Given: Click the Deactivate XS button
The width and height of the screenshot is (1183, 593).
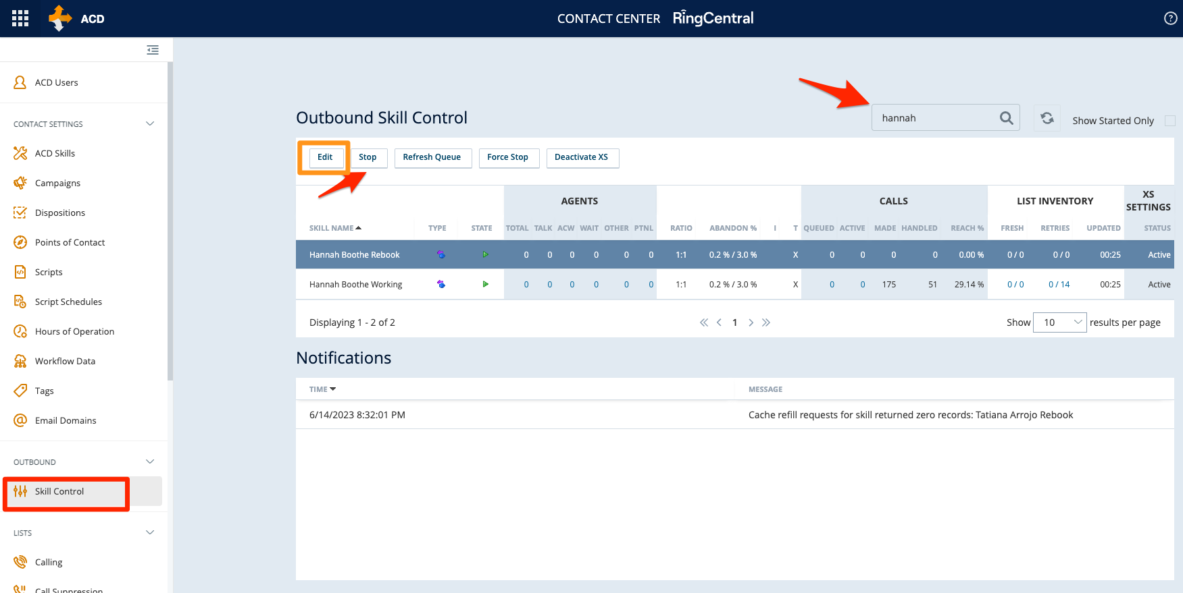Looking at the screenshot, I should (582, 157).
